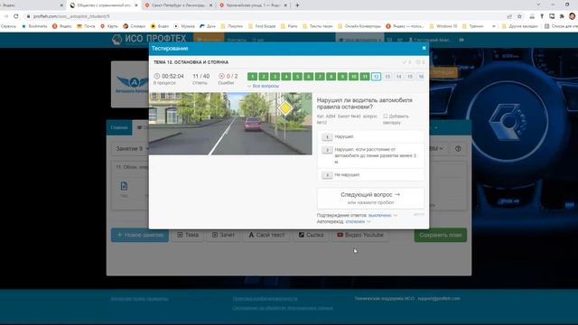Select current question 12 box
The image size is (578, 325).
click(376, 76)
